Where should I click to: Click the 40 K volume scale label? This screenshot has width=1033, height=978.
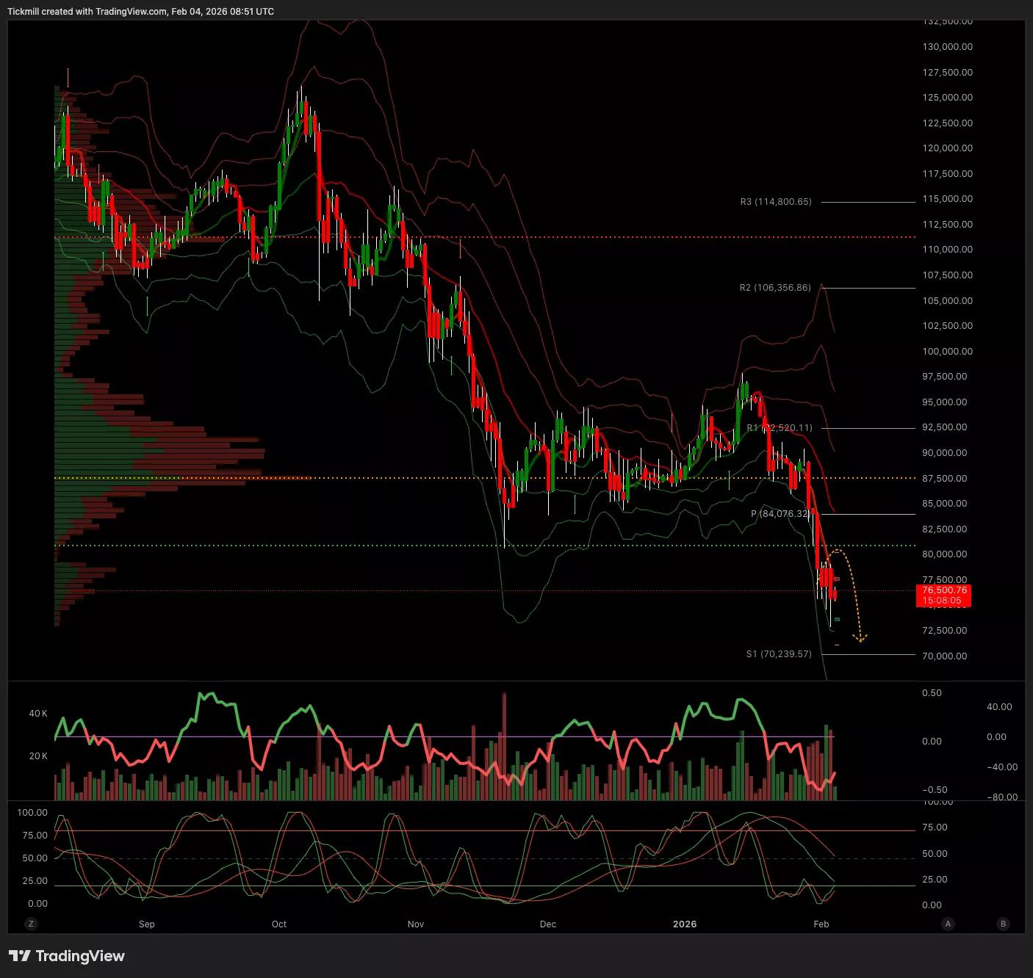click(x=38, y=713)
